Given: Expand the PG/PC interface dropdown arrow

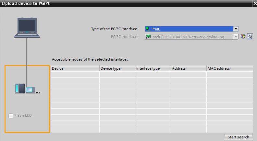Looking at the screenshot, I should pyautogui.click(x=236, y=37).
